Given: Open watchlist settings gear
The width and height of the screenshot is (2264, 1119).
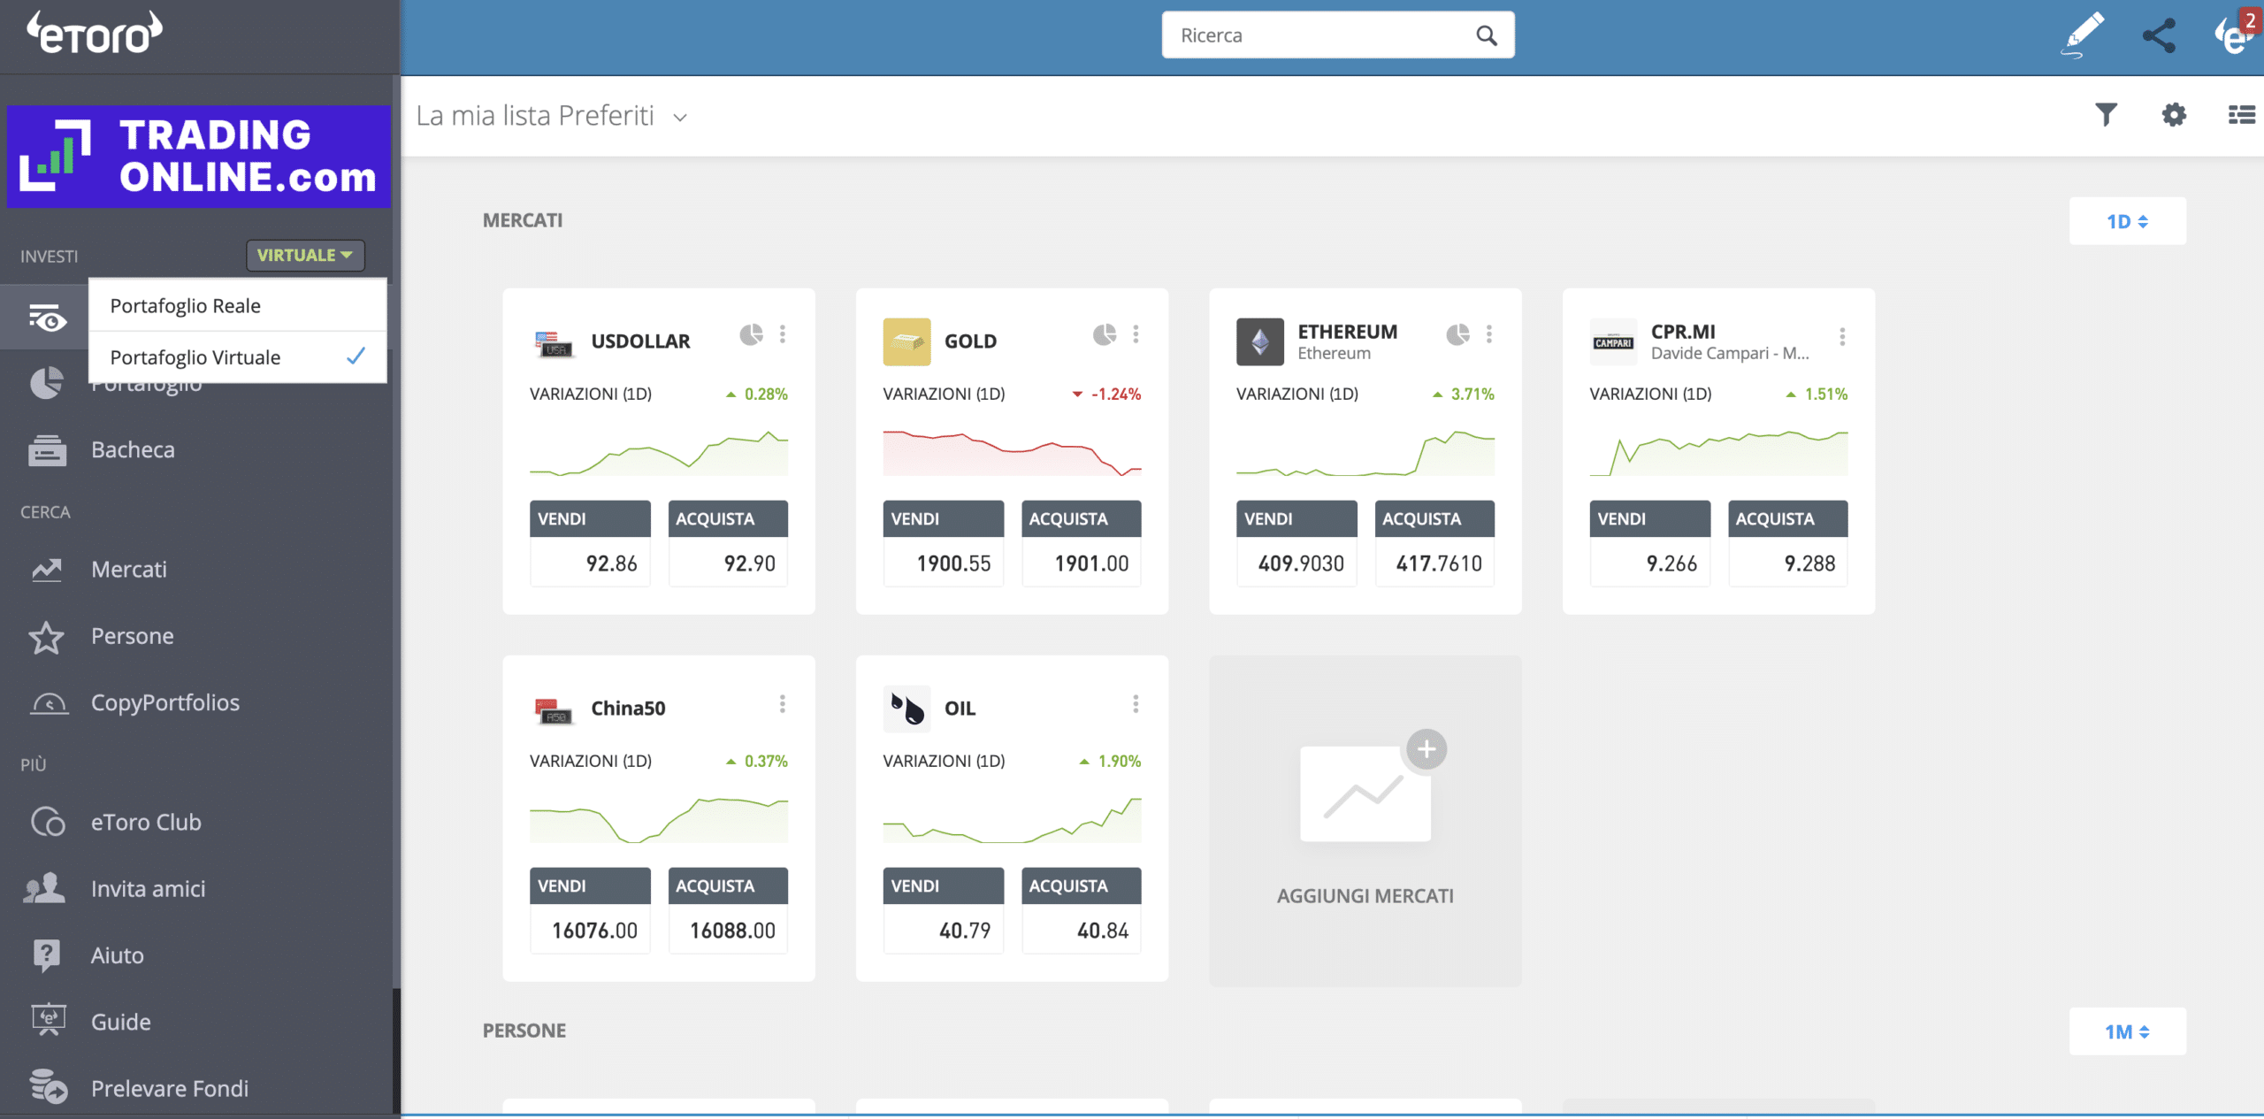Looking at the screenshot, I should (2174, 114).
